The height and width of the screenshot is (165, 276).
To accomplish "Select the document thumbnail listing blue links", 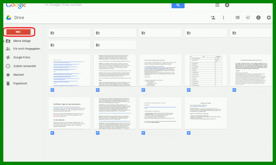I will [69, 70].
